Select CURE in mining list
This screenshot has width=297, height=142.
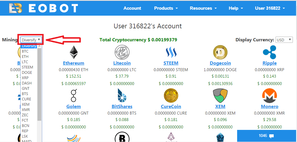[29, 99]
